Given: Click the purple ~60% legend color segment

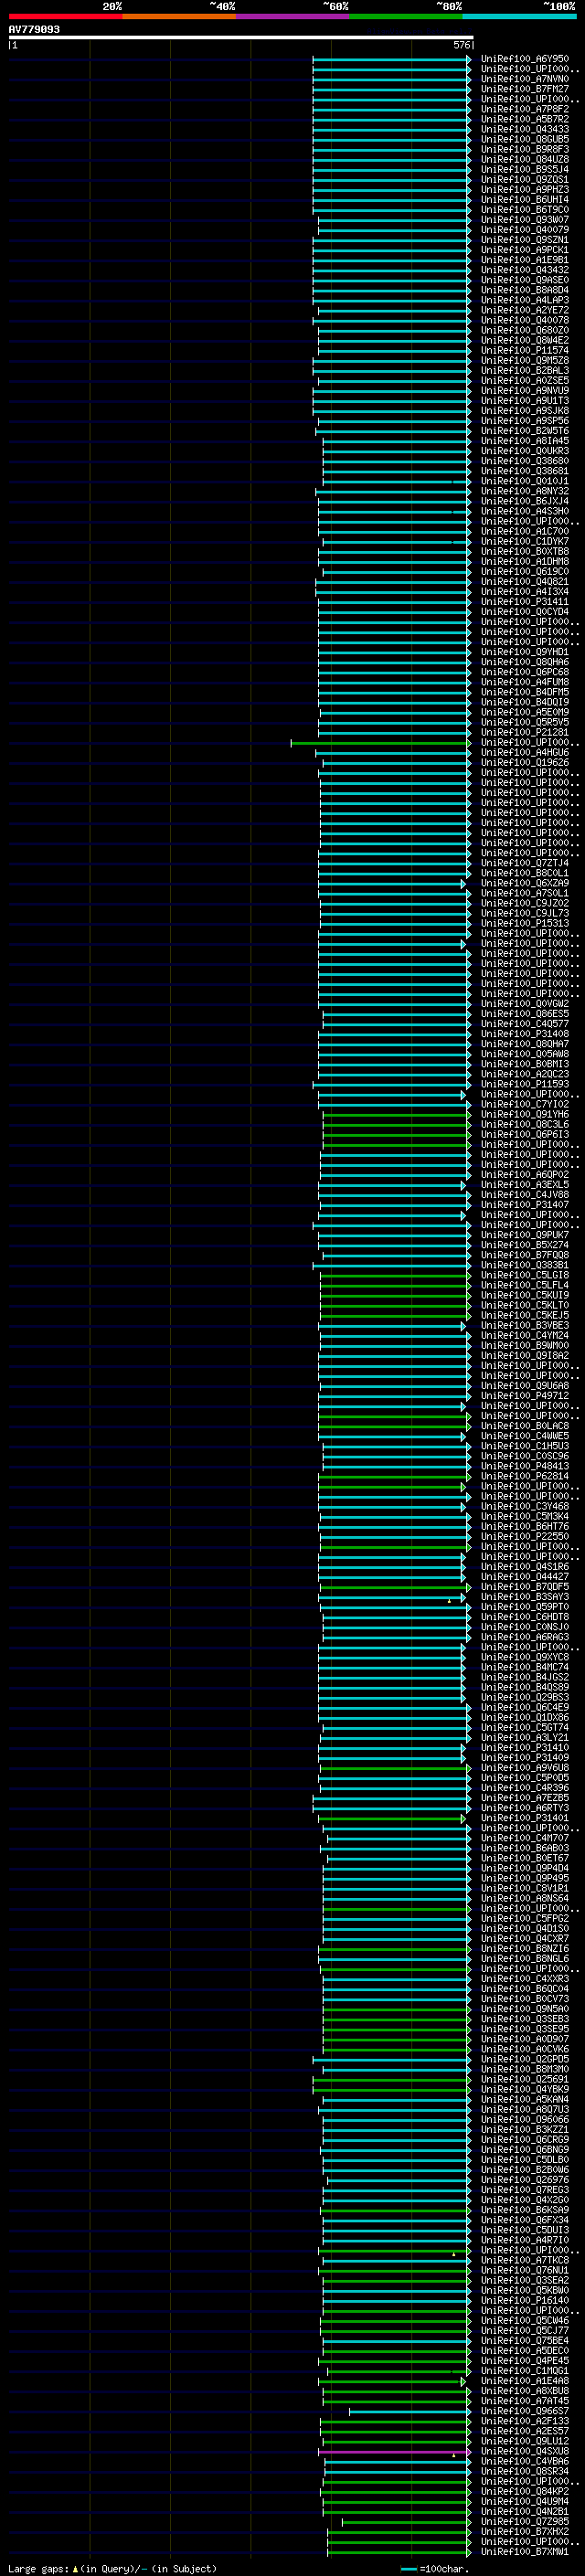Looking at the screenshot, I should [x=292, y=16].
